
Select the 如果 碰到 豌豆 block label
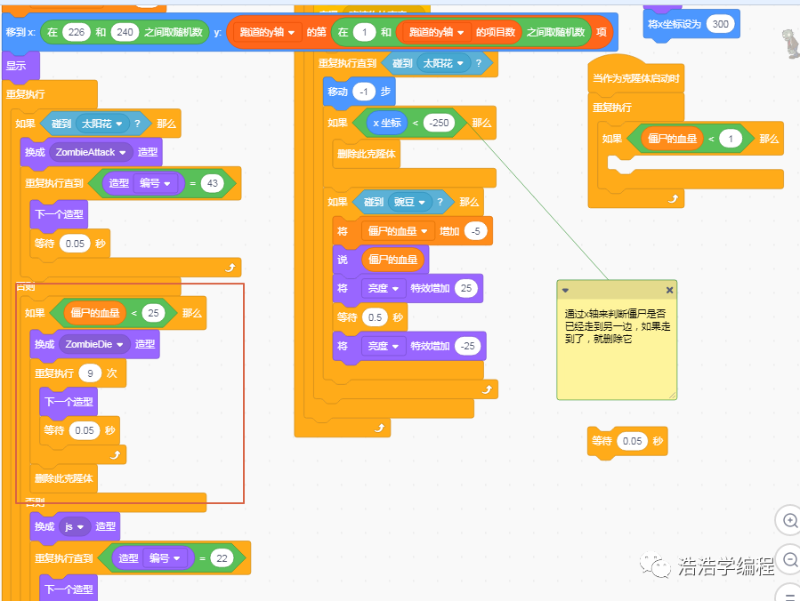(x=338, y=203)
